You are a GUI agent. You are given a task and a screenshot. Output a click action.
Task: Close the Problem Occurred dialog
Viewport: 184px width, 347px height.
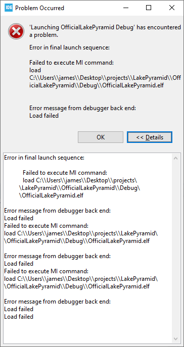coord(171,8)
